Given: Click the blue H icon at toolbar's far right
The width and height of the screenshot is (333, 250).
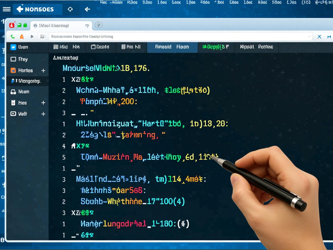Looking at the screenshot, I should click(329, 36).
